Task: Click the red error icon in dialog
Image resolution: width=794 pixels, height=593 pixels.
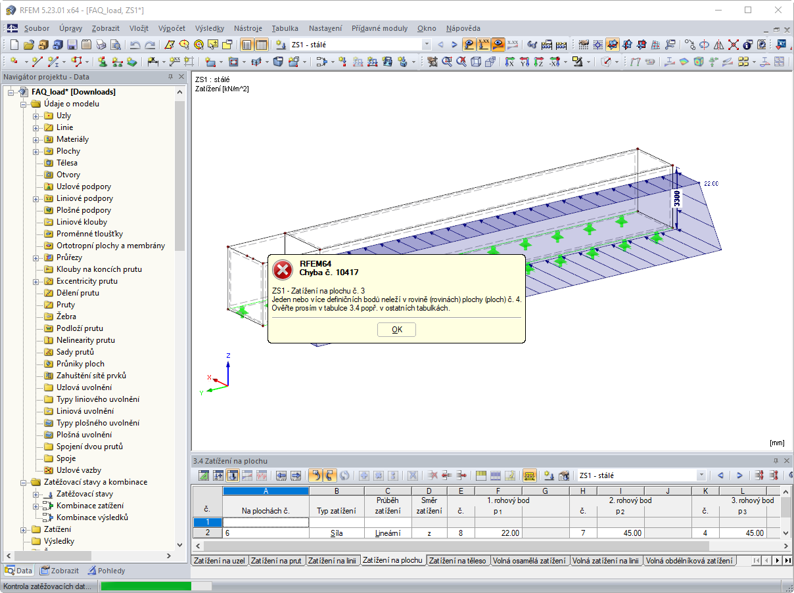Action: pyautogui.click(x=283, y=269)
